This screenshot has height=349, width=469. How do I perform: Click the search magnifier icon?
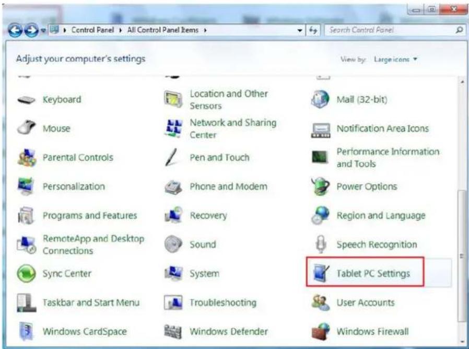459,30
